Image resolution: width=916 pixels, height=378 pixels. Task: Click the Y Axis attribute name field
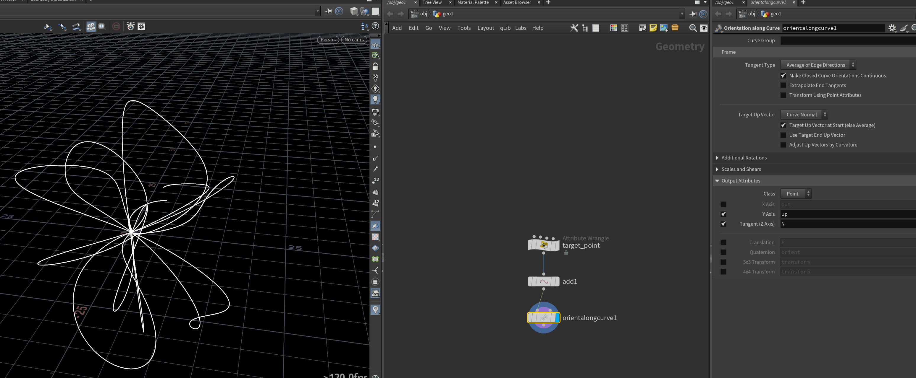tap(848, 214)
